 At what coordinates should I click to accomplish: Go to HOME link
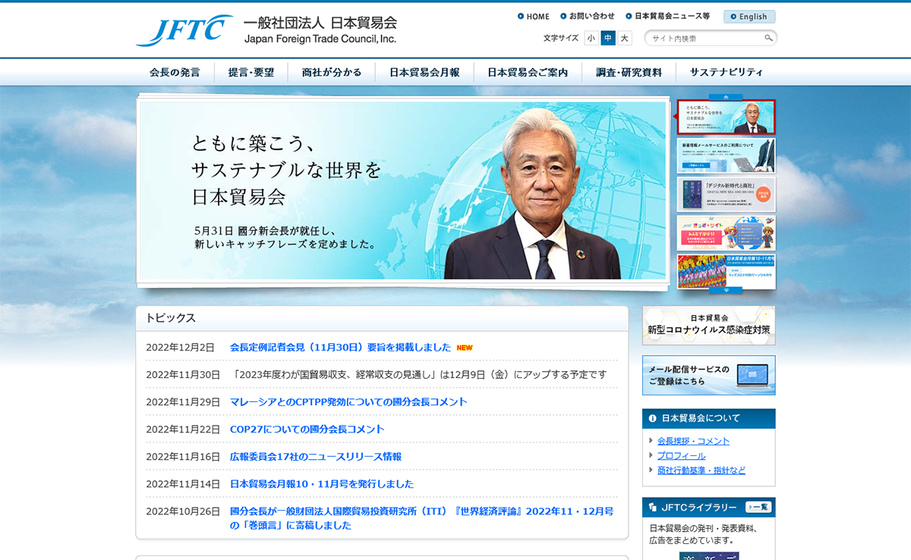[x=534, y=16]
